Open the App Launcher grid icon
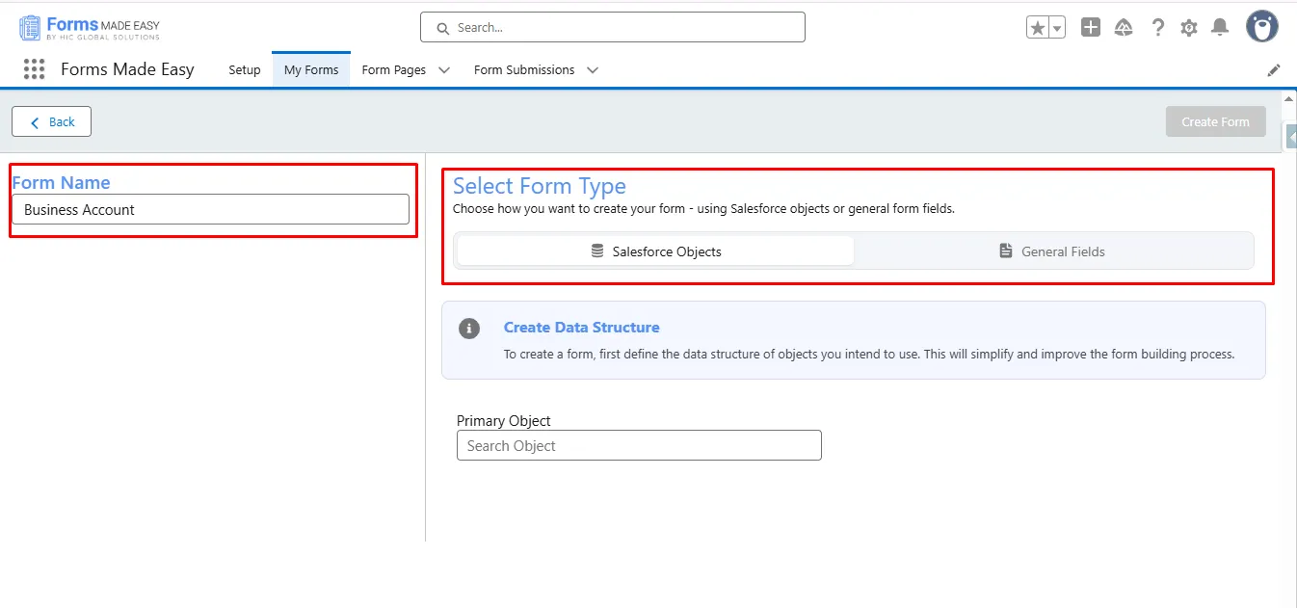 pyautogui.click(x=35, y=69)
